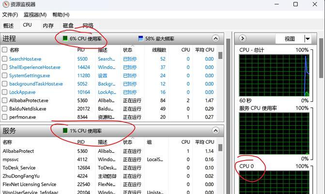Select the BaiduNetdisk.exe process name
The width and height of the screenshot is (325, 194).
pyautogui.click(x=28, y=109)
